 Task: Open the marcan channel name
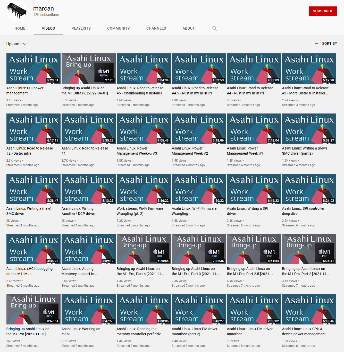coord(44,8)
